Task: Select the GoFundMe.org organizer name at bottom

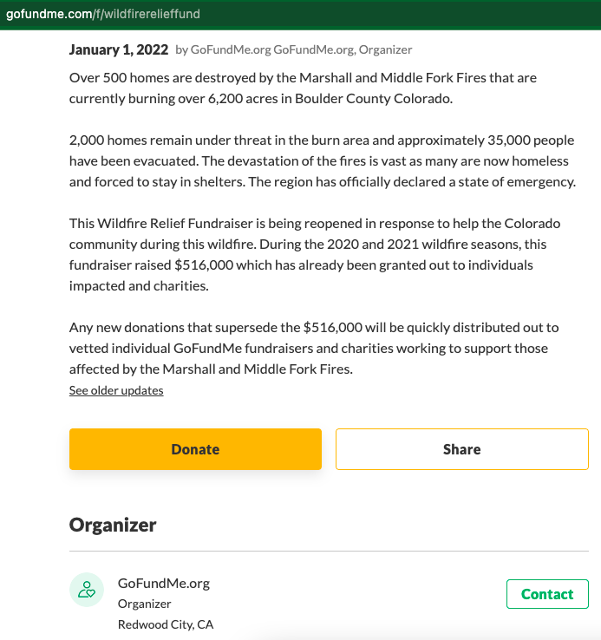Action: click(163, 583)
